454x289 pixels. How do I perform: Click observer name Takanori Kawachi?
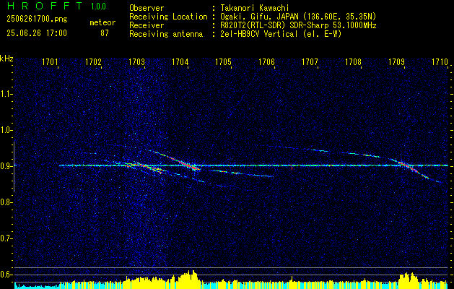point(255,8)
